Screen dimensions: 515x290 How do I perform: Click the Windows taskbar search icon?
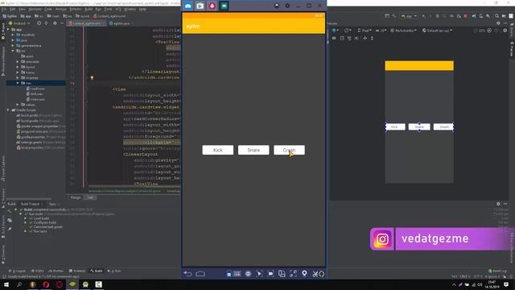point(19,284)
